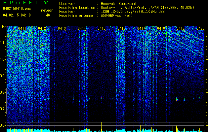The height and width of the screenshot is (132, 208).
Task: Click the date stamp 04.02.15 04:10
Action: point(17,15)
